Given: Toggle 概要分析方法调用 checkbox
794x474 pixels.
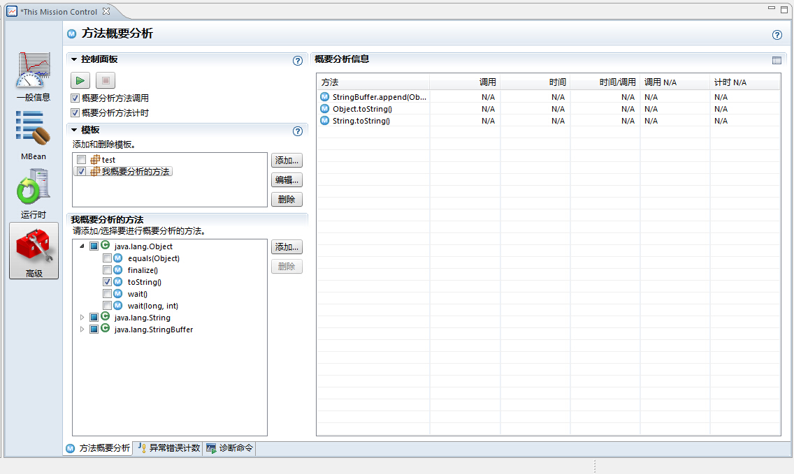Looking at the screenshot, I should coord(75,98).
